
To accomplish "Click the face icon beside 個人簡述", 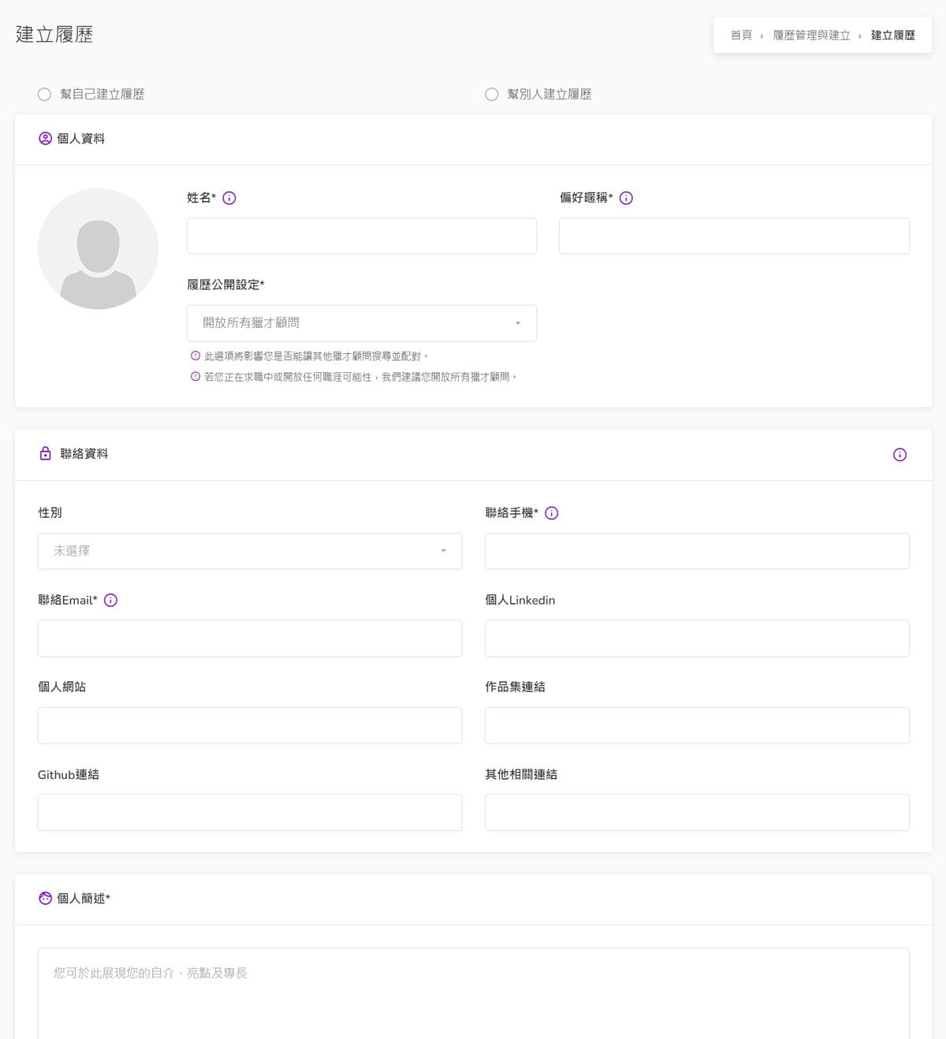I will [46, 899].
